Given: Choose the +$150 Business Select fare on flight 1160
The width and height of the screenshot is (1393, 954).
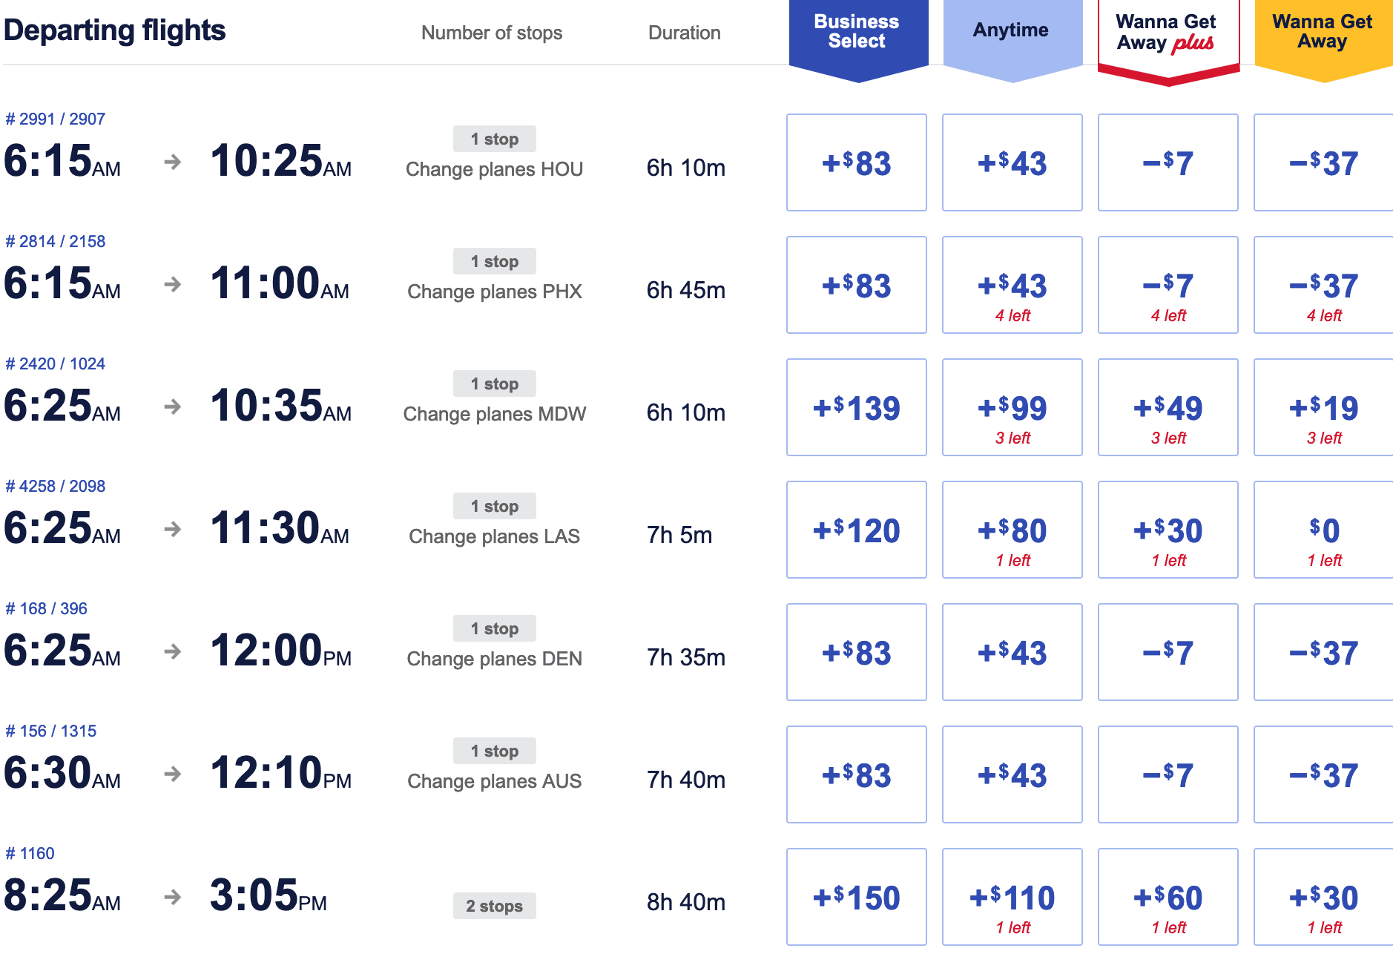Looking at the screenshot, I should click(856, 896).
